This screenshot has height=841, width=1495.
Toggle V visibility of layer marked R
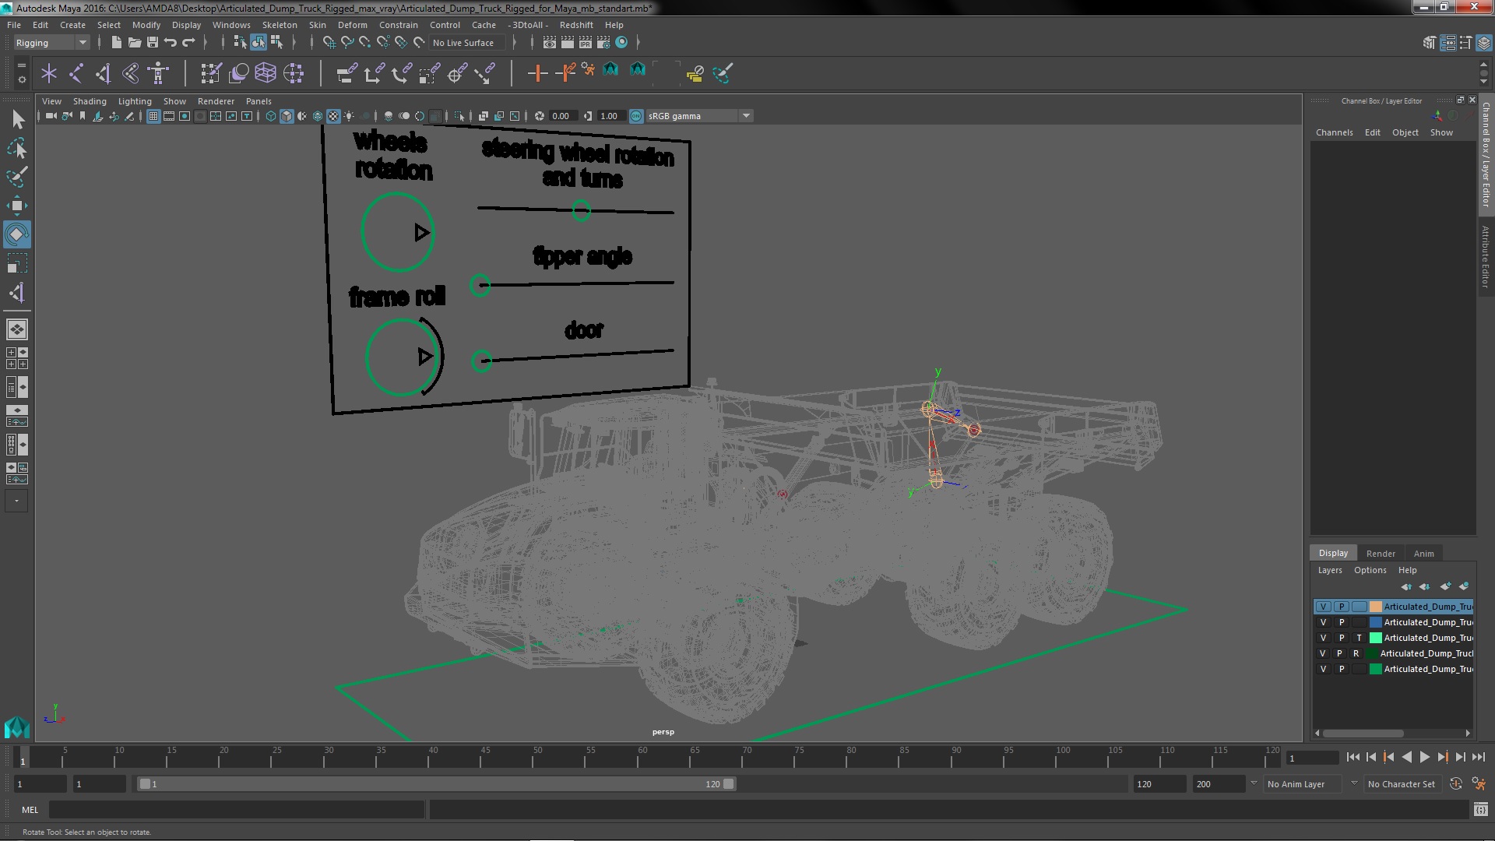(x=1322, y=653)
